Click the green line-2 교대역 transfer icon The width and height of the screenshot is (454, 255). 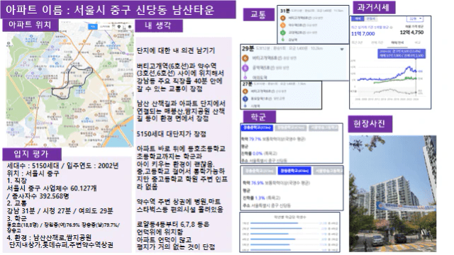click(x=282, y=33)
